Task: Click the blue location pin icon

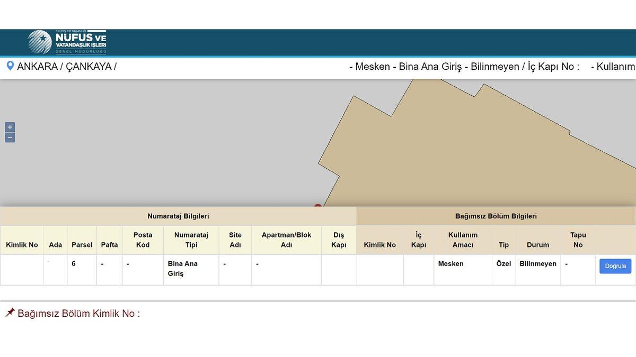Action: (10, 66)
